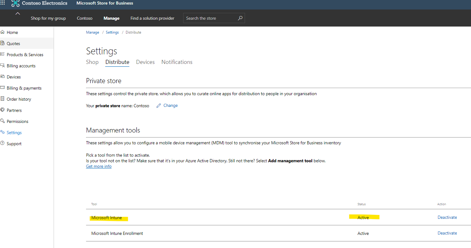Click the Action column header
Screen dimensions: 471x248
pyautogui.click(x=442, y=204)
